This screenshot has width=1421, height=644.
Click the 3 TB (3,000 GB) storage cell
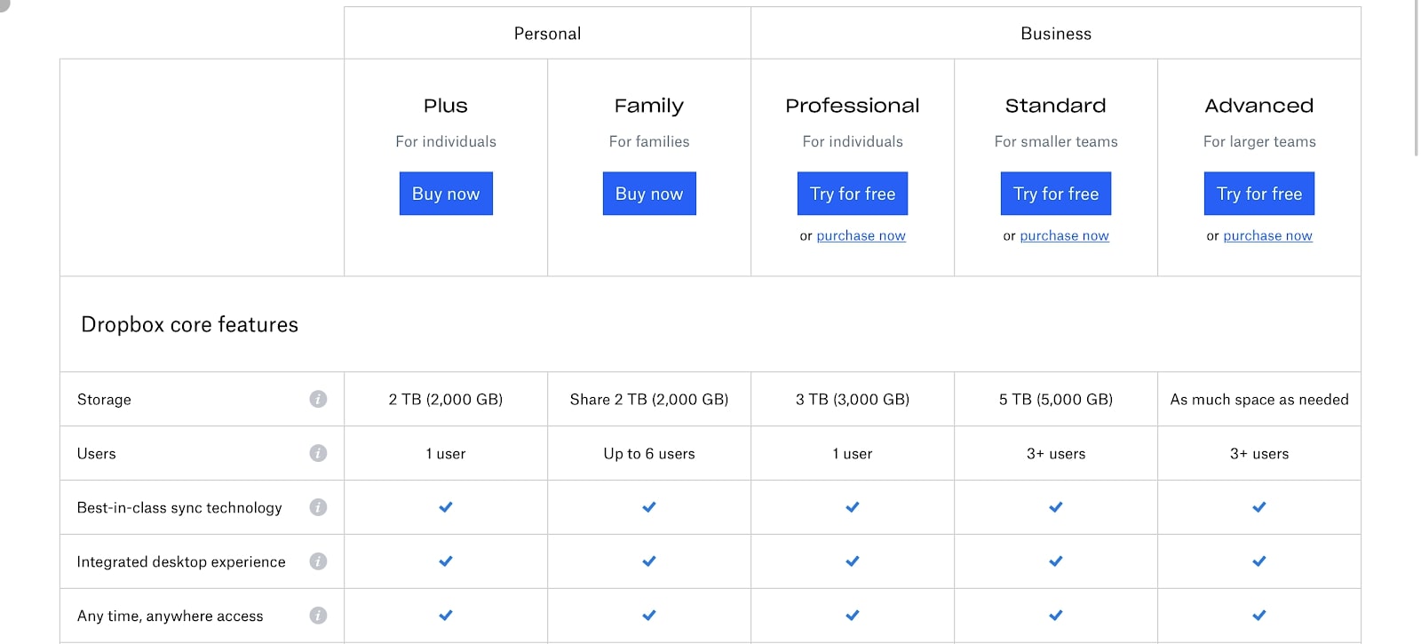[x=853, y=400]
